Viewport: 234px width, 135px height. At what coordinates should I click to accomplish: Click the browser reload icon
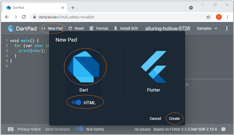click(x=24, y=17)
